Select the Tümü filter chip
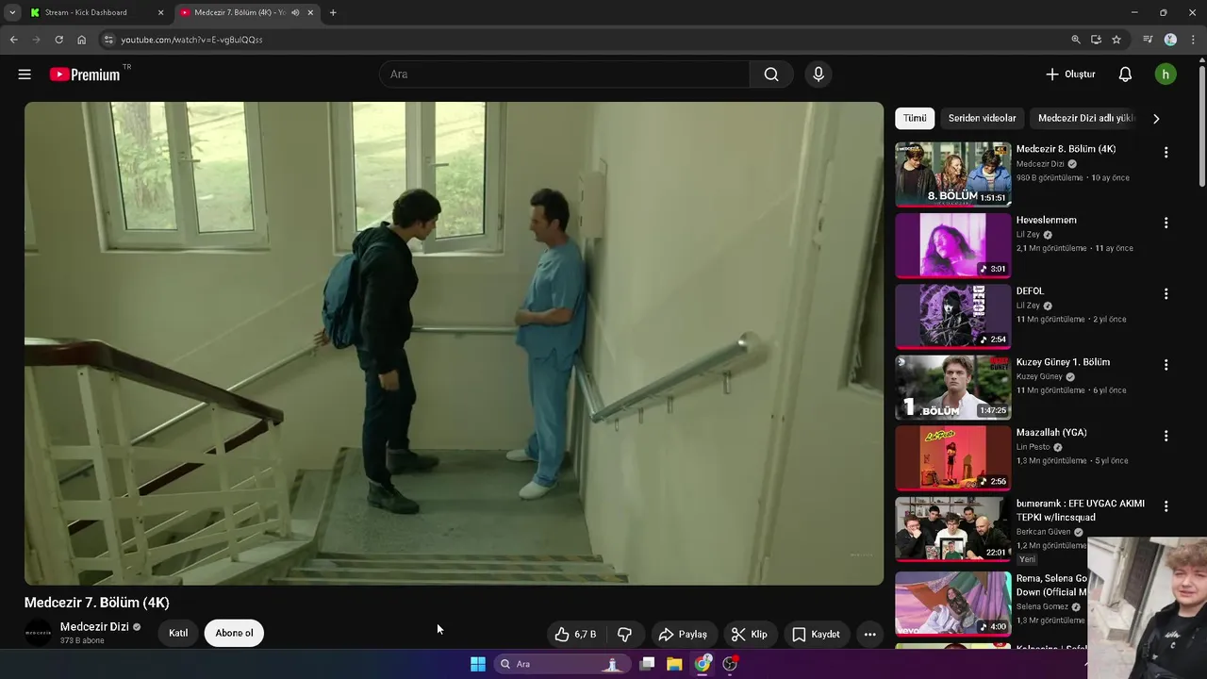 coord(915,118)
